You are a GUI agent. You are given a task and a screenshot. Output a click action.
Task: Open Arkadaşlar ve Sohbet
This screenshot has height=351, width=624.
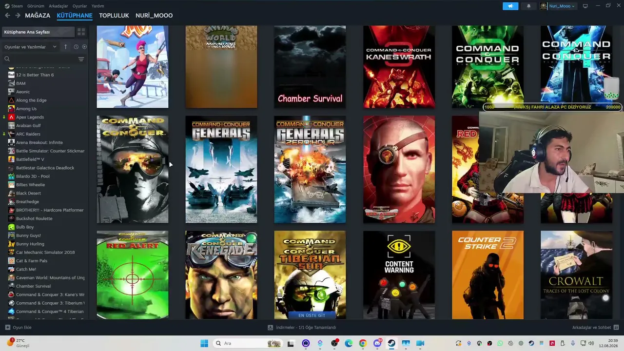point(596,328)
